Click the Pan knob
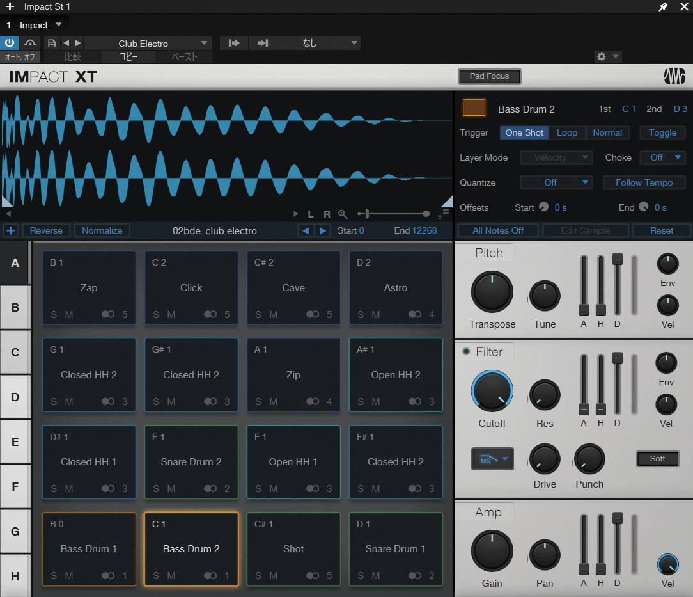The height and width of the screenshot is (597, 693). (545, 555)
